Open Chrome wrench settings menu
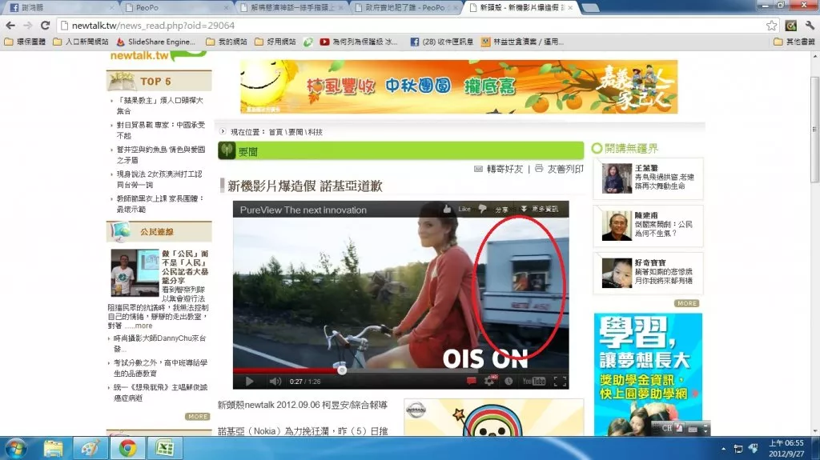820x460 pixels. 810,25
